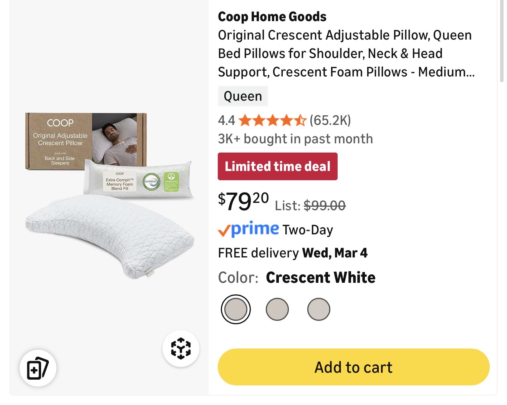Click the 3K+ bought in past month text
The image size is (507, 405).
pyautogui.click(x=295, y=139)
